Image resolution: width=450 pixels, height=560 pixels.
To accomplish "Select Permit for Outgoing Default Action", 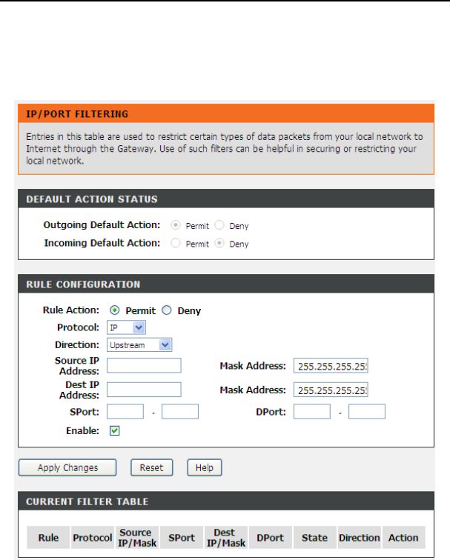I will pyautogui.click(x=175, y=225).
